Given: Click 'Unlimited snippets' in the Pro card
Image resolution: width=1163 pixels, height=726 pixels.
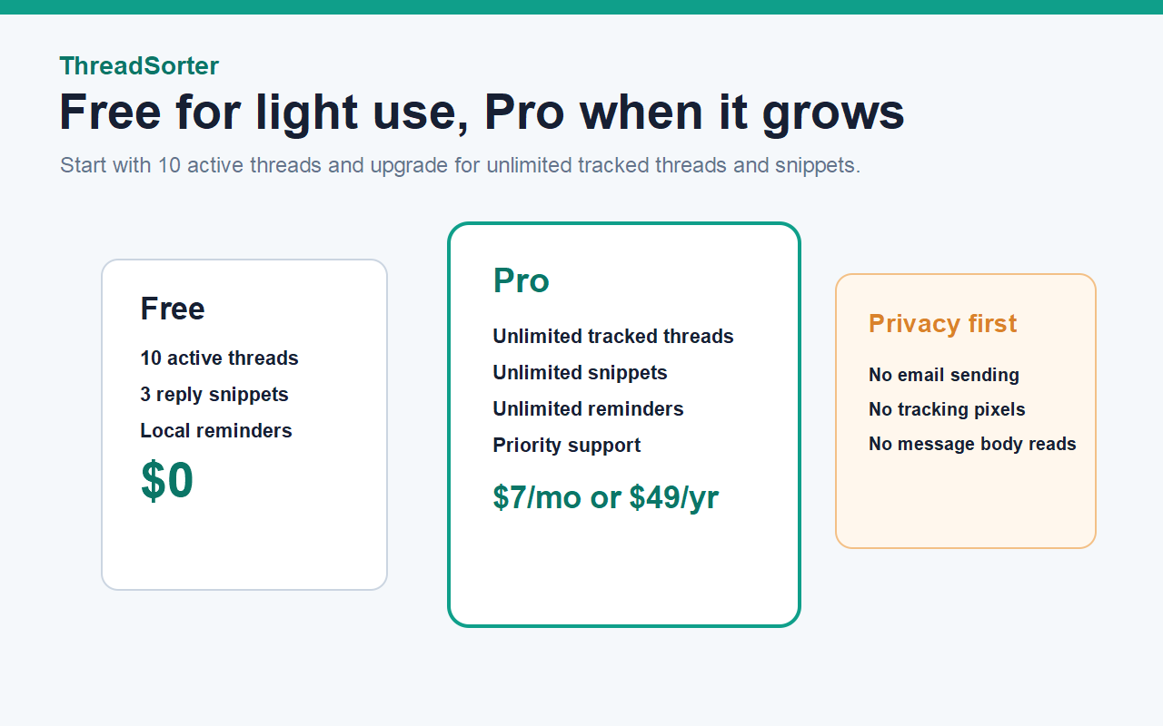Looking at the screenshot, I should pyautogui.click(x=580, y=373).
